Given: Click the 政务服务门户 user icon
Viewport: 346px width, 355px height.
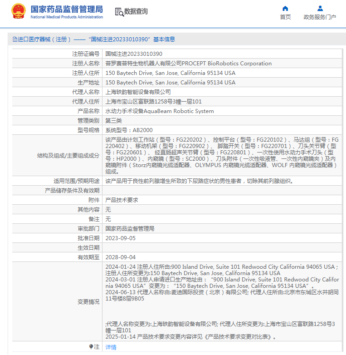Looking at the screenshot, I should pos(320,8).
